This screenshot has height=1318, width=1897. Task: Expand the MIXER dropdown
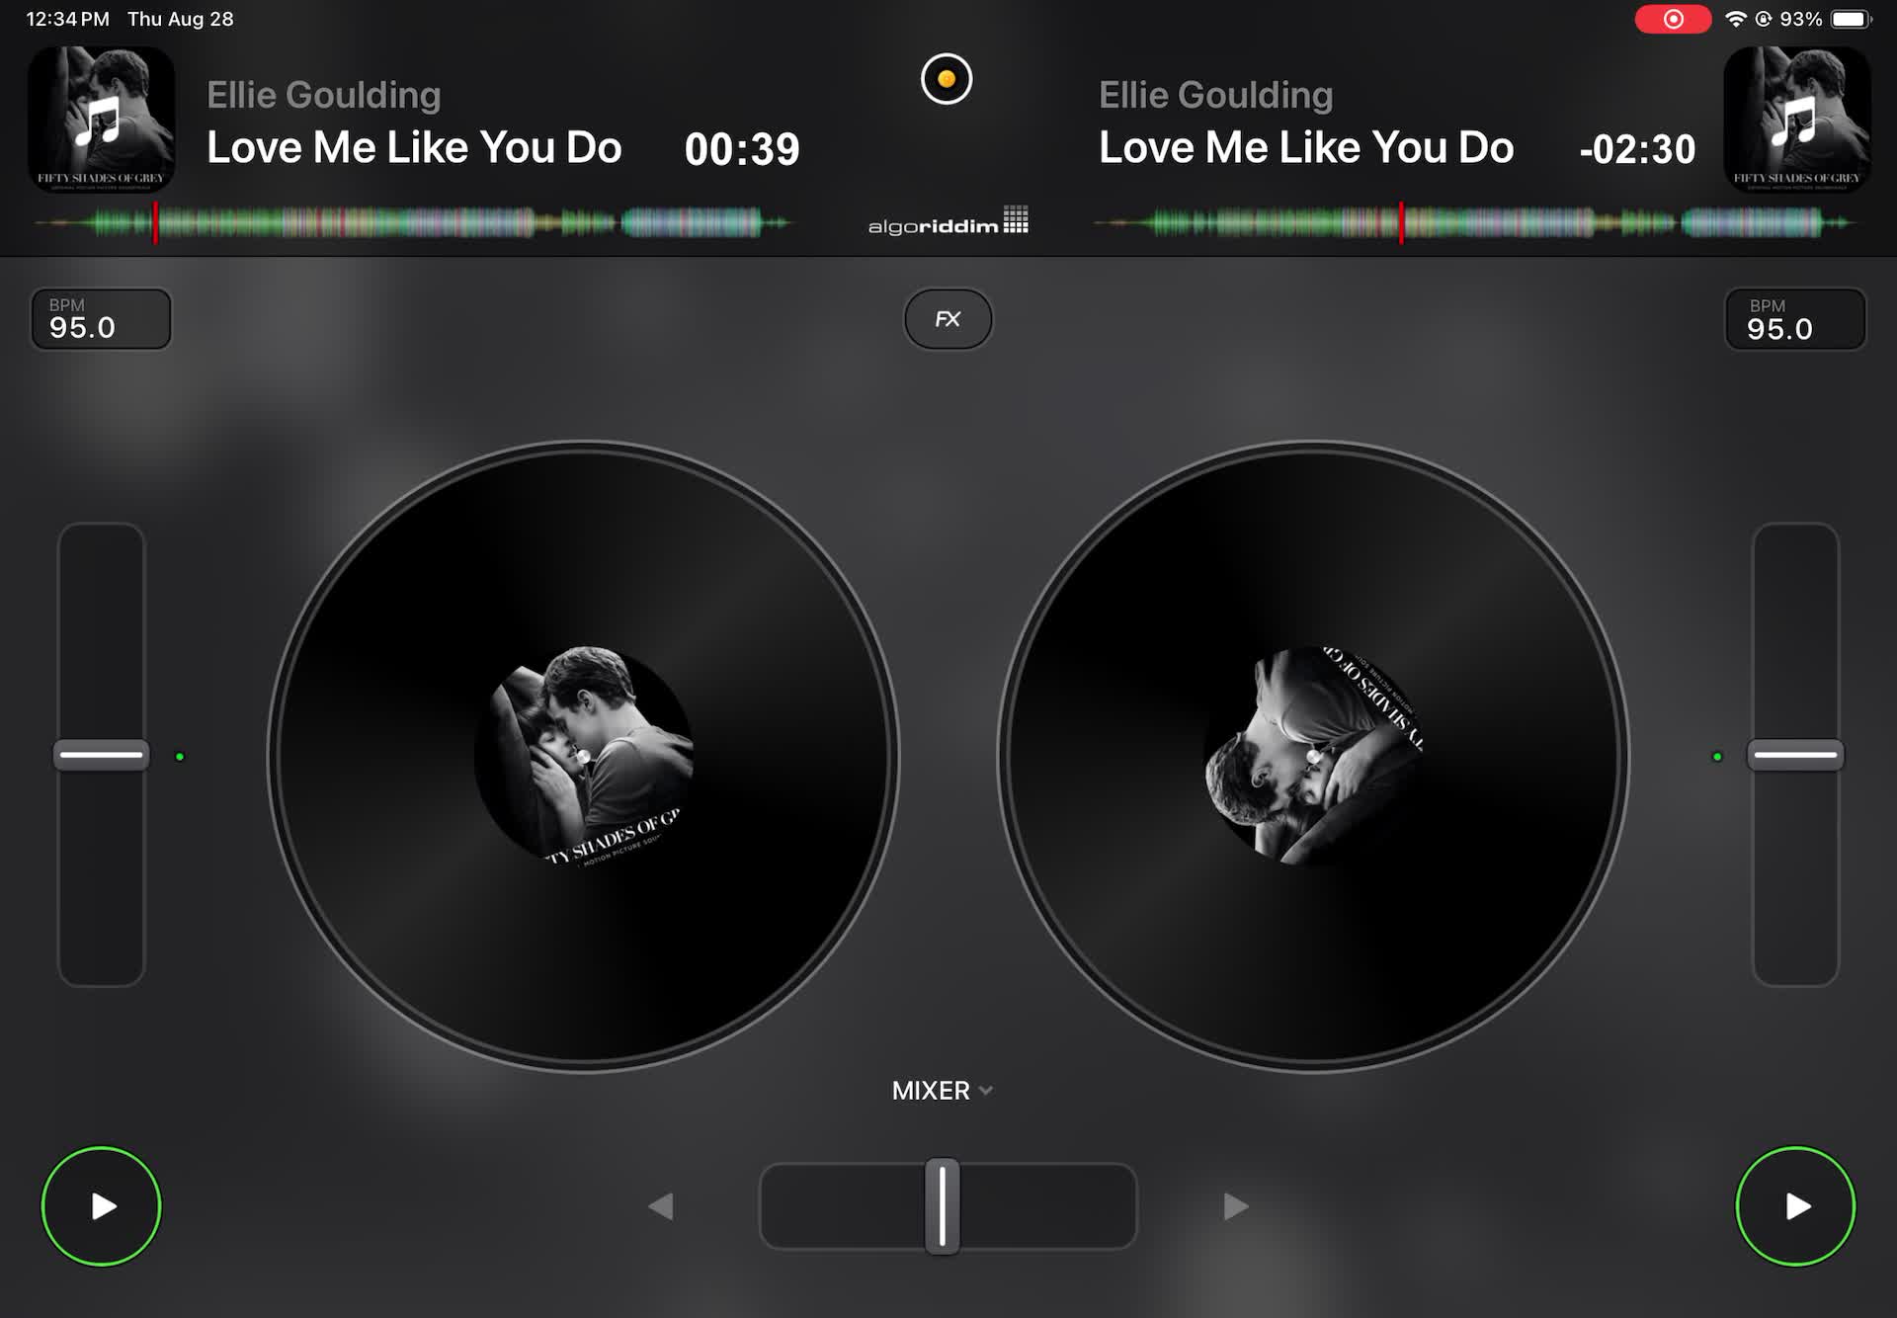tap(943, 1091)
